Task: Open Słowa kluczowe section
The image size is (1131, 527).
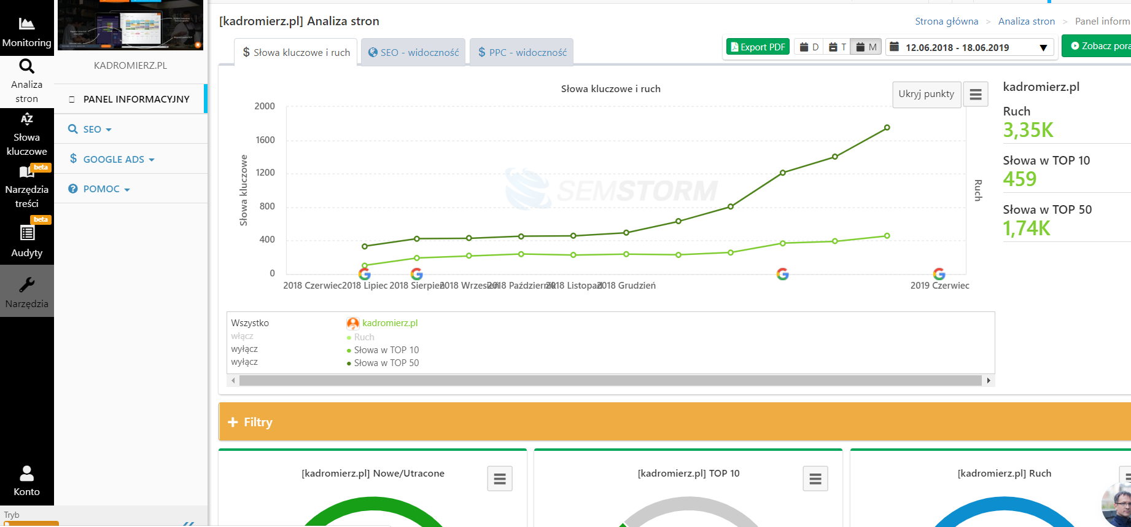Action: pos(26,135)
